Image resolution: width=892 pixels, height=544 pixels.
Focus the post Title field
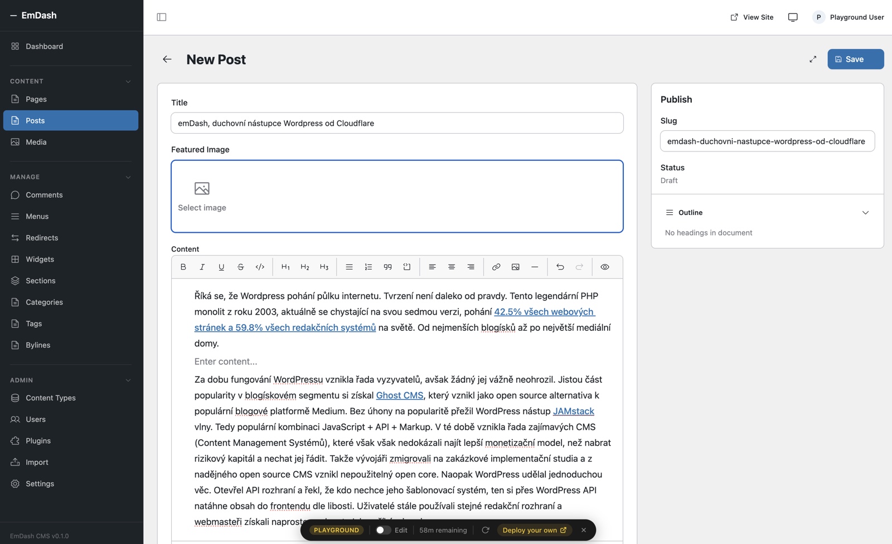click(397, 123)
